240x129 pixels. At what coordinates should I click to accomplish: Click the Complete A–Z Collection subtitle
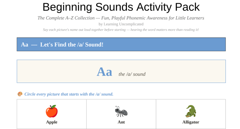(121, 18)
